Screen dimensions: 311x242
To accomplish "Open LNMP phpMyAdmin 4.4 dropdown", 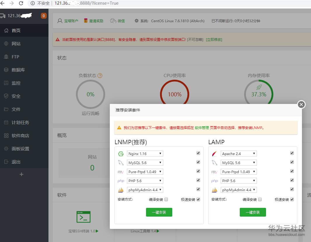I will pyautogui.click(x=145, y=190).
